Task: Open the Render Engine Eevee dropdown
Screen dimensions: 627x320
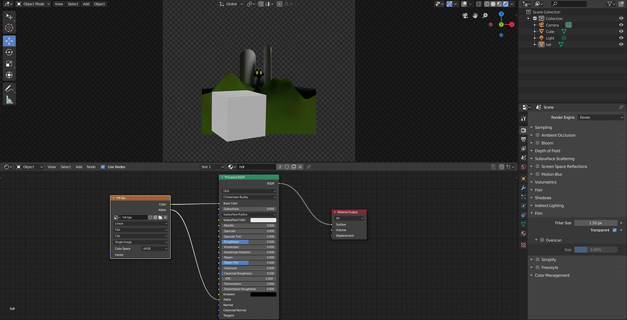Action: pos(600,117)
